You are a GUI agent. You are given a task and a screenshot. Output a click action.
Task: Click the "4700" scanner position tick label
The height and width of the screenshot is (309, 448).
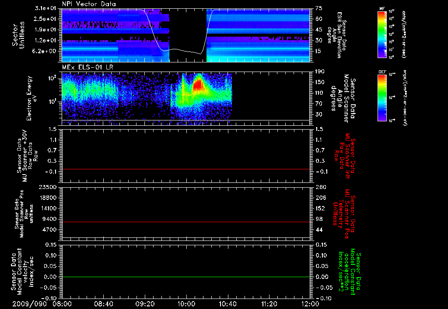[x=49, y=230]
